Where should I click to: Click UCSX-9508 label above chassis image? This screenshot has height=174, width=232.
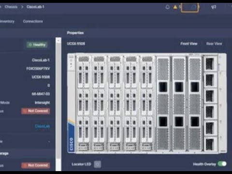[76, 43]
